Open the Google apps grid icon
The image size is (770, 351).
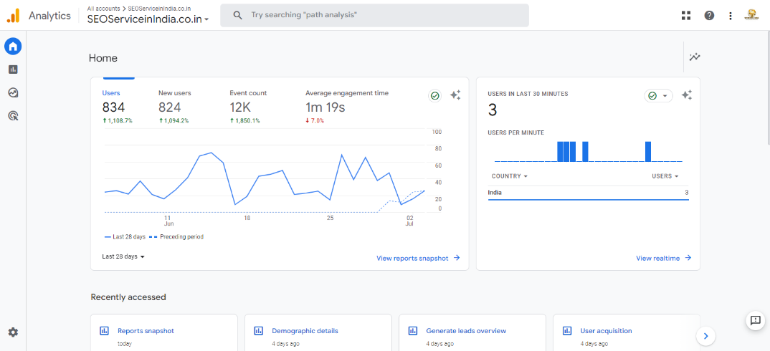[686, 15]
